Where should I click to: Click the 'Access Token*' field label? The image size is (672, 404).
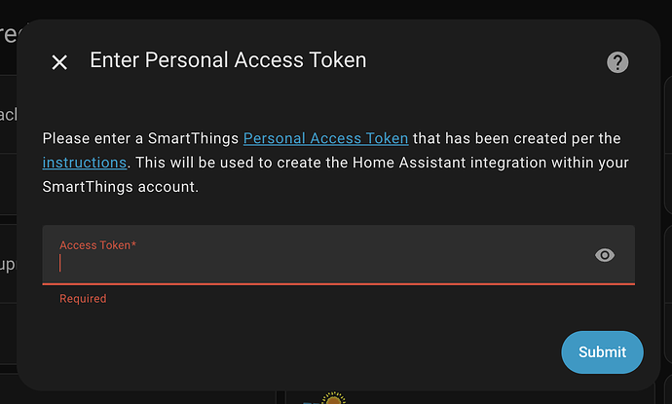tap(97, 245)
